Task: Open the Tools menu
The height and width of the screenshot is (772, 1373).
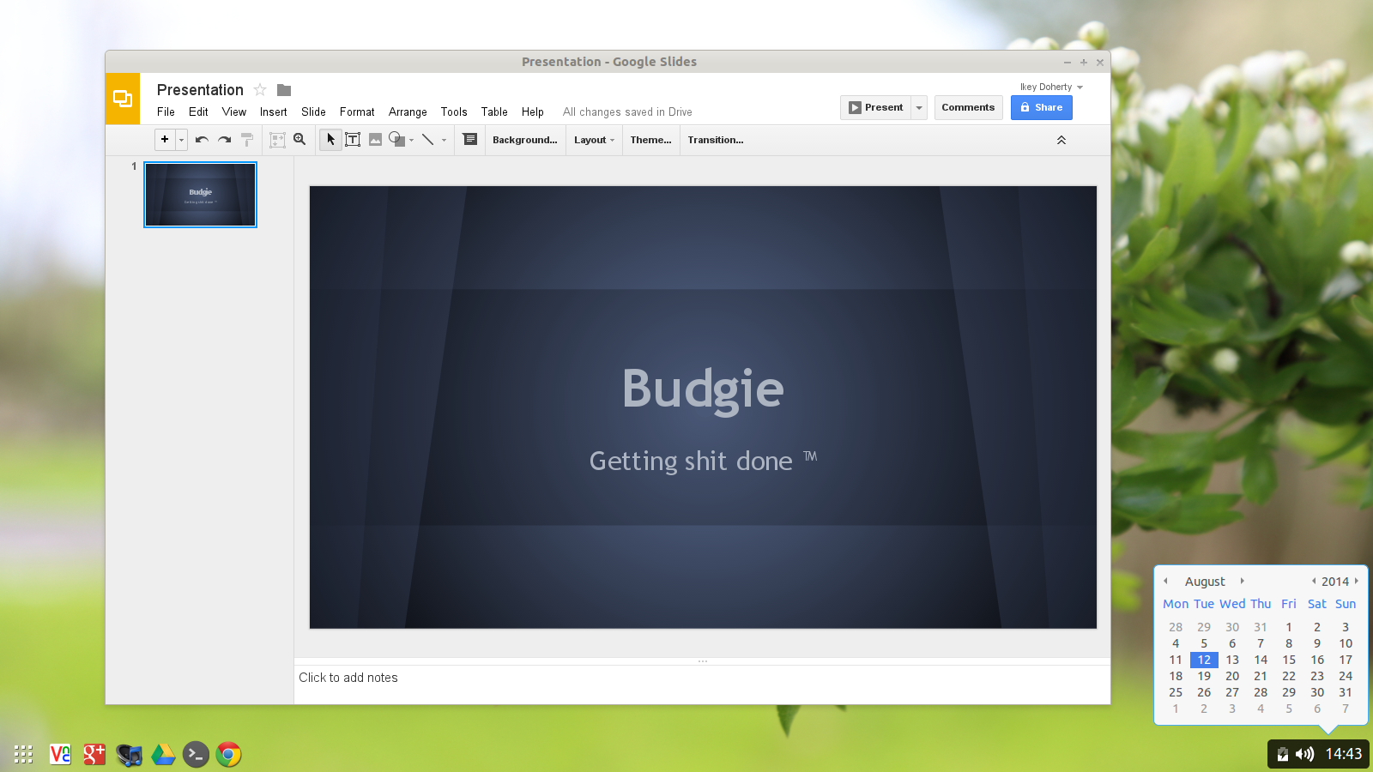Action: (x=454, y=112)
